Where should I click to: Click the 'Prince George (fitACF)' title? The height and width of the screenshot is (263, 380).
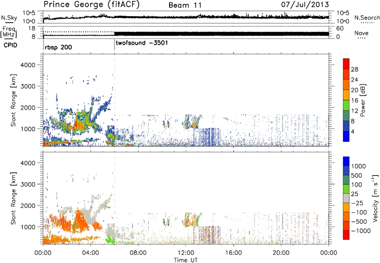pos(92,5)
